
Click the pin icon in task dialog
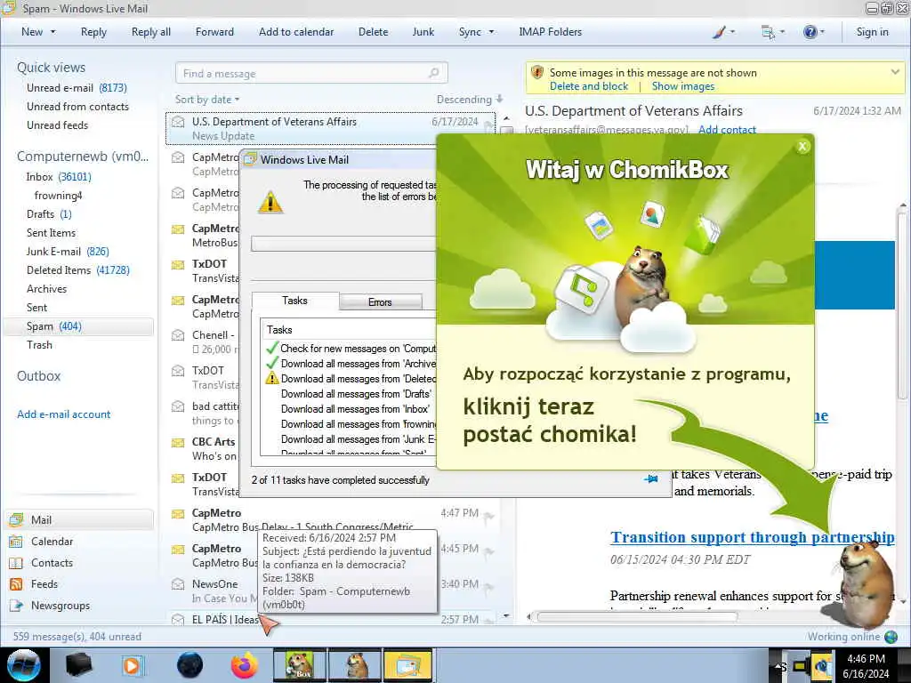point(651,479)
